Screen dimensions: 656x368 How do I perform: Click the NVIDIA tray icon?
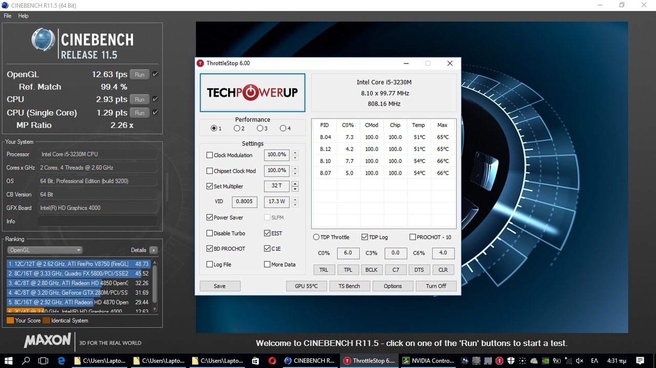click(x=545, y=360)
